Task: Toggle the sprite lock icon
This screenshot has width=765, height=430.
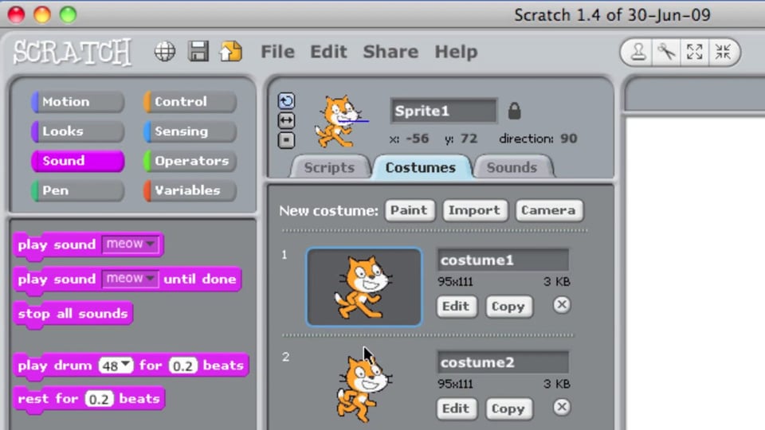Action: pos(514,111)
